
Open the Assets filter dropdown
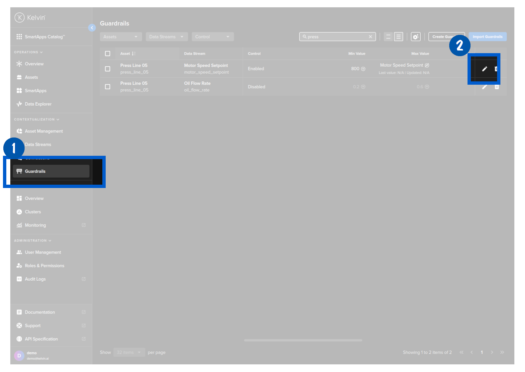tap(121, 37)
